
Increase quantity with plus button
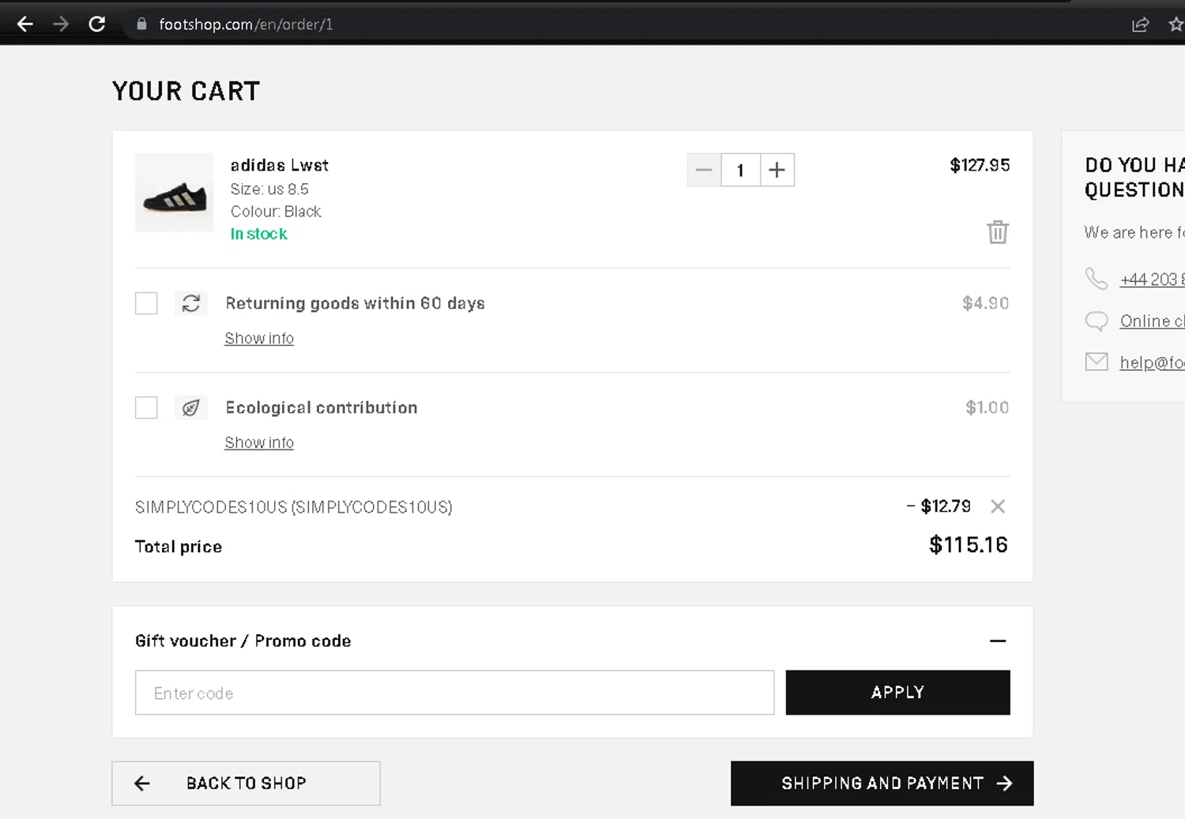click(x=777, y=170)
